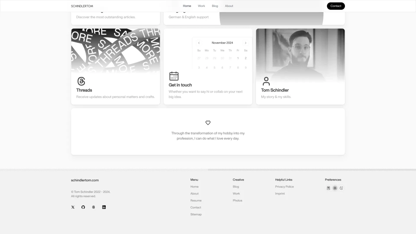Open footer Blog link under Creative
The width and height of the screenshot is (416, 234).
pos(236,187)
